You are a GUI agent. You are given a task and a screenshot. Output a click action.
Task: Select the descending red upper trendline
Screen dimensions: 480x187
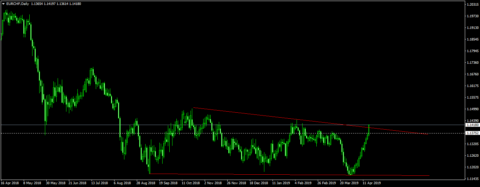pos(310,121)
